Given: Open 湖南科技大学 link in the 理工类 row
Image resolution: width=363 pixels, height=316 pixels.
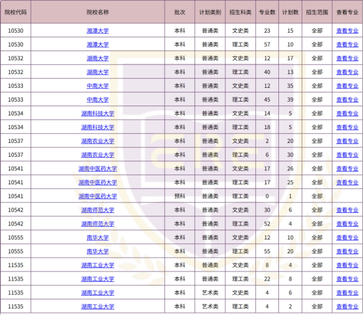Looking at the screenshot, I should tap(97, 127).
